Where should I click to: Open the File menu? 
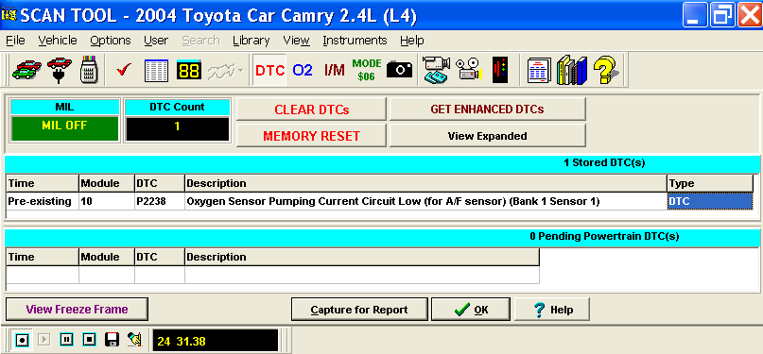pyautogui.click(x=15, y=41)
